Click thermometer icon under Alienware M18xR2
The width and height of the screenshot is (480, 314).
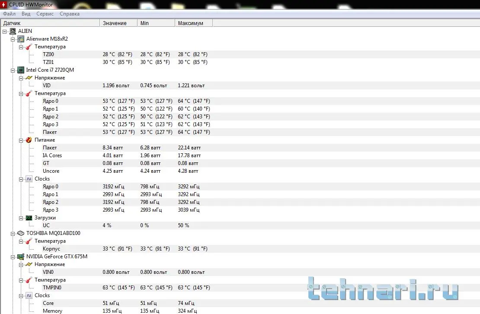coord(29,47)
